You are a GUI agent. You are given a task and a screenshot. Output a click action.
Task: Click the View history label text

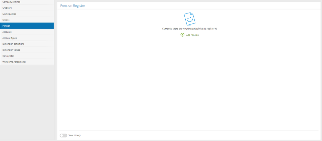74,135
